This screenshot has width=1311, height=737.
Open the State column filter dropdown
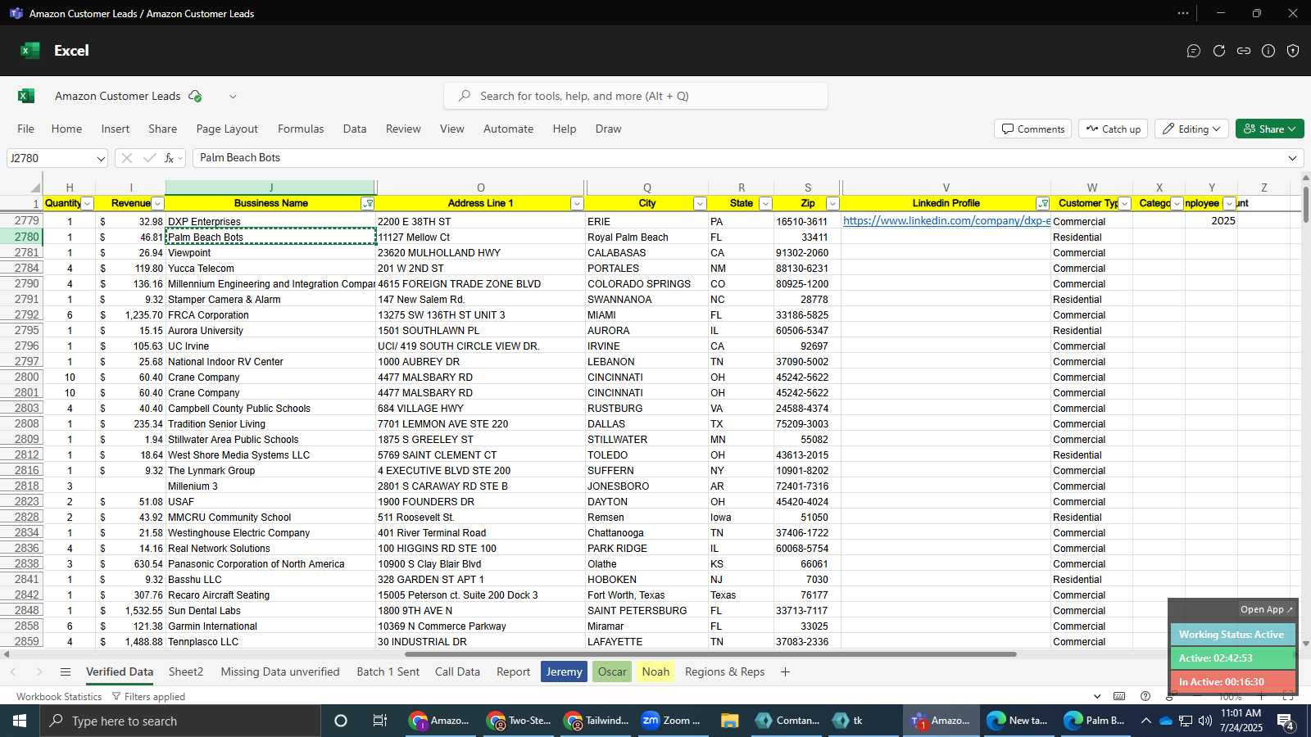click(x=765, y=204)
